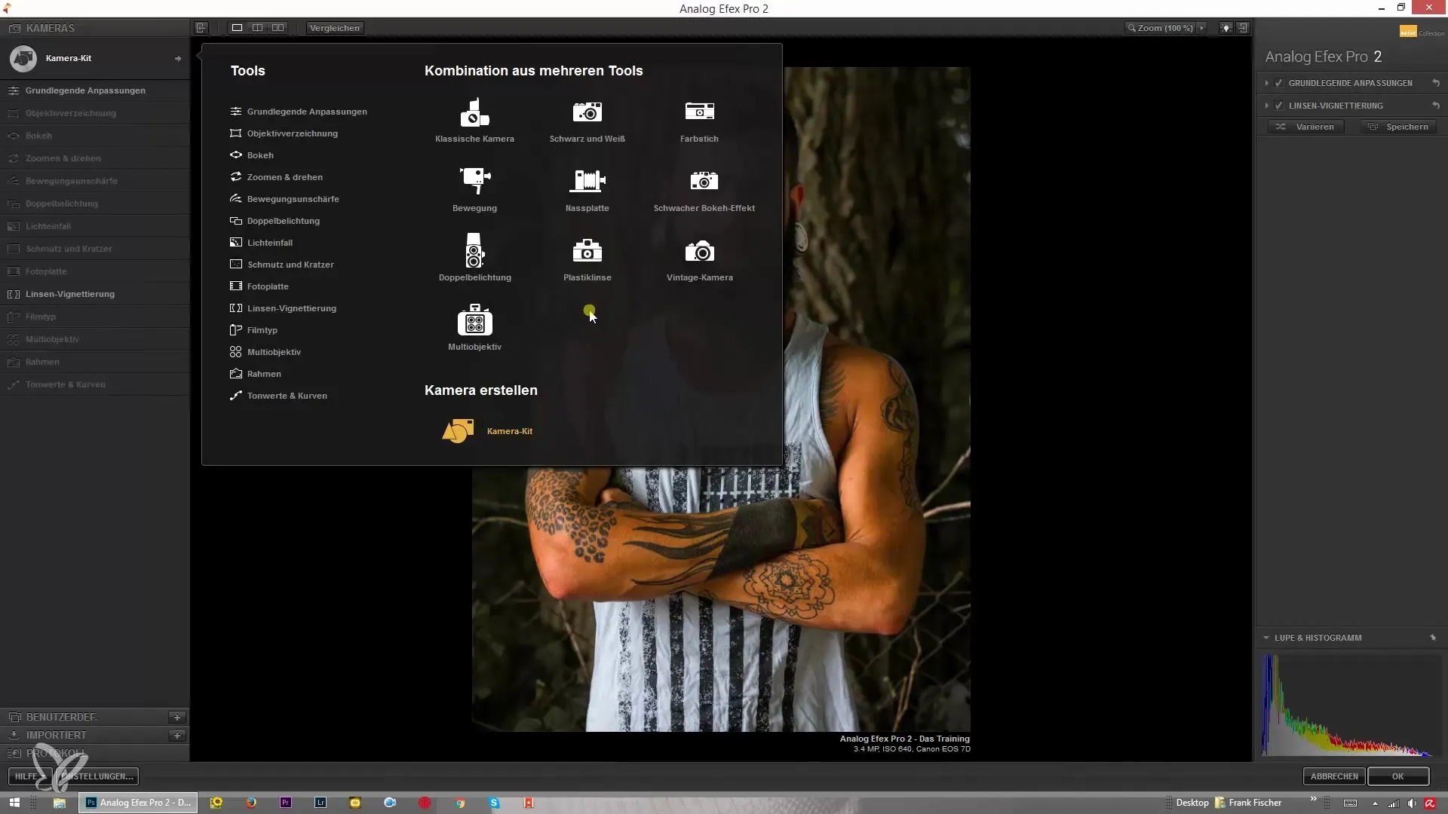Pick the Doppelbelichtung twin-lens camera icon
1448x814 pixels.
474,250
